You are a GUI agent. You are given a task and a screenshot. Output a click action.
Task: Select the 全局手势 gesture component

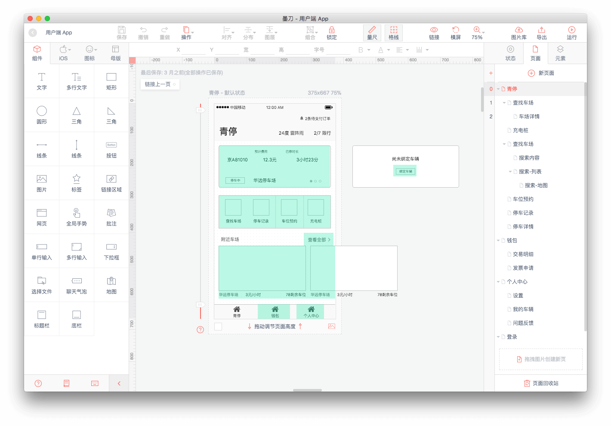point(77,217)
